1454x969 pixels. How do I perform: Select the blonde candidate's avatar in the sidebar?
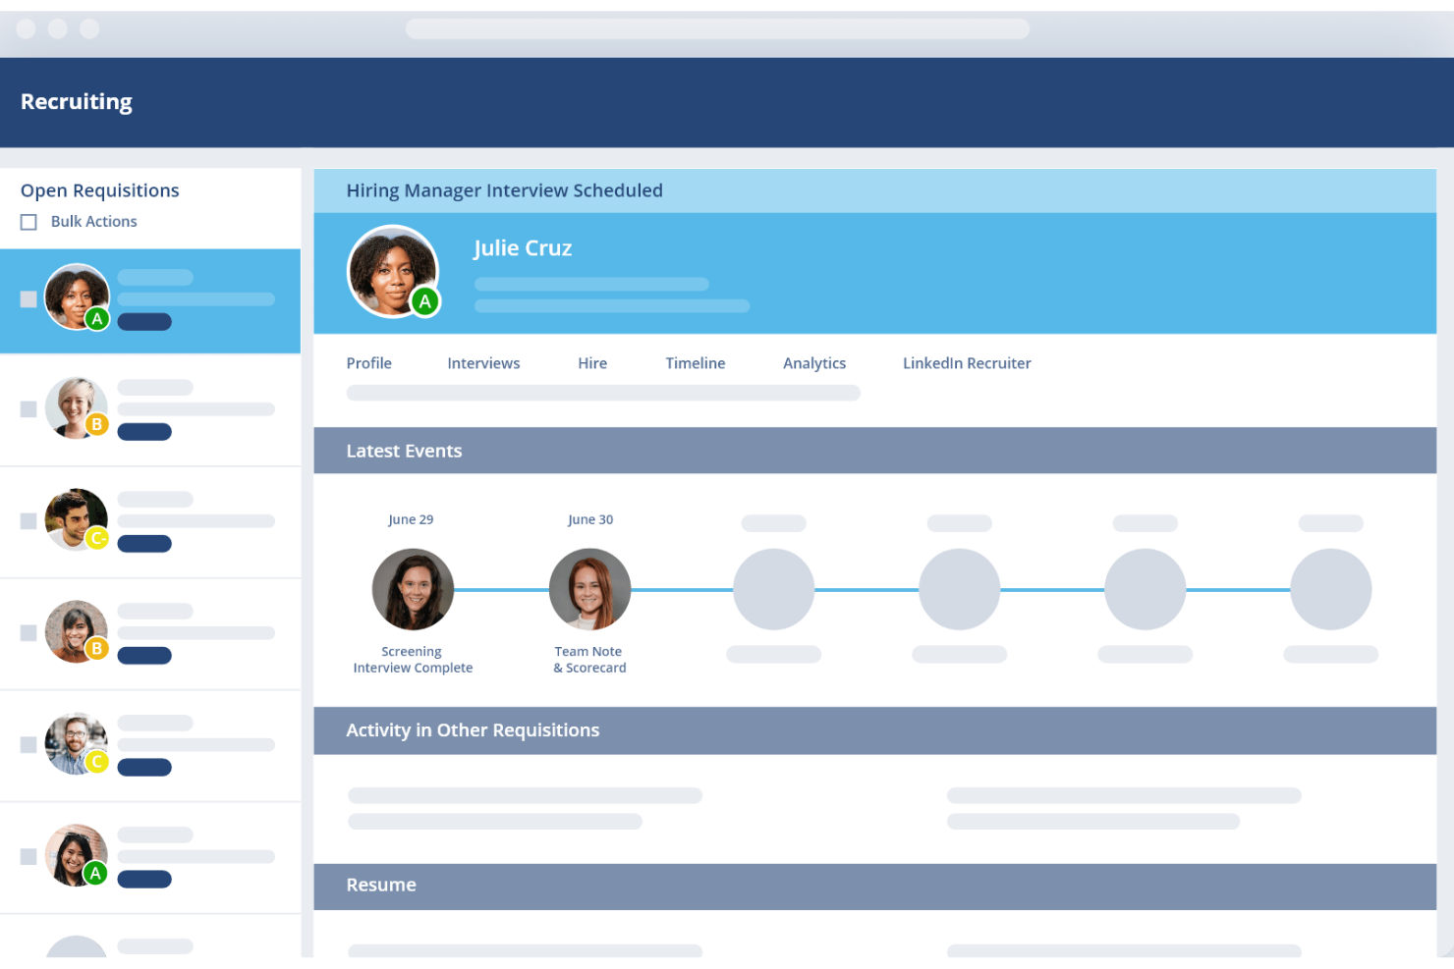tap(76, 407)
